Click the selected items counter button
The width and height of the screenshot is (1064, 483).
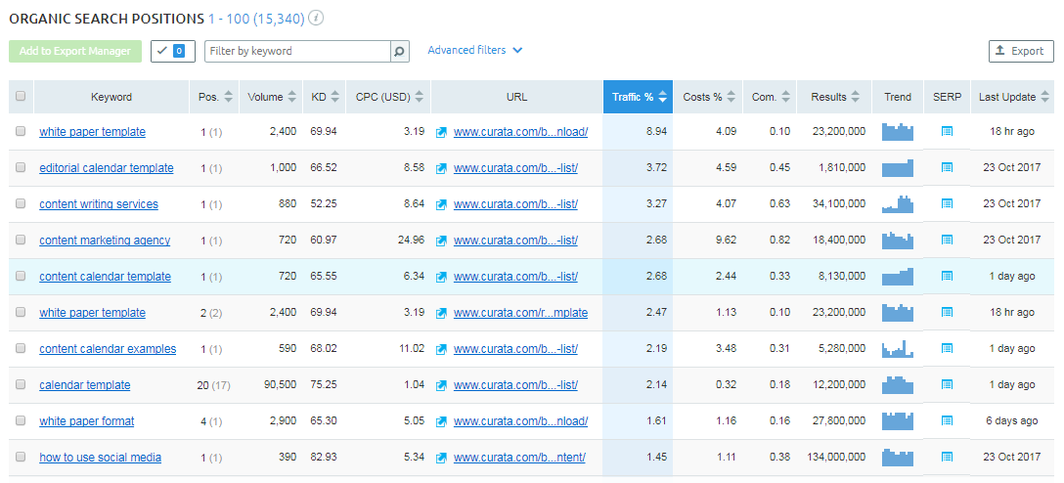[173, 51]
